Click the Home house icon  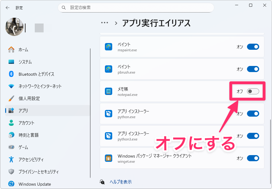pos(11,50)
